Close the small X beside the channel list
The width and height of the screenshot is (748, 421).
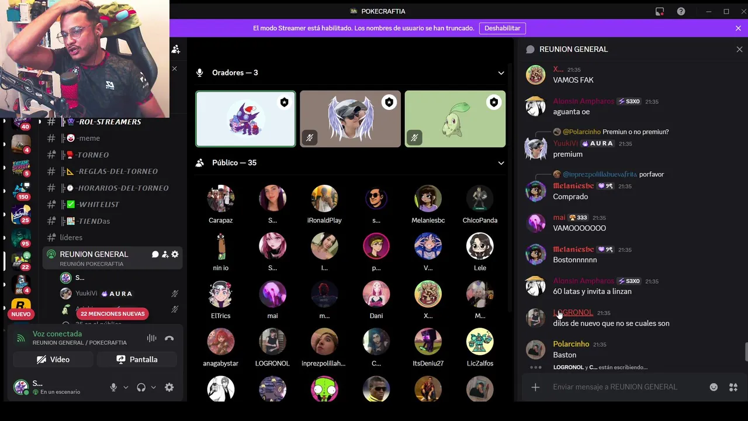[x=174, y=68]
